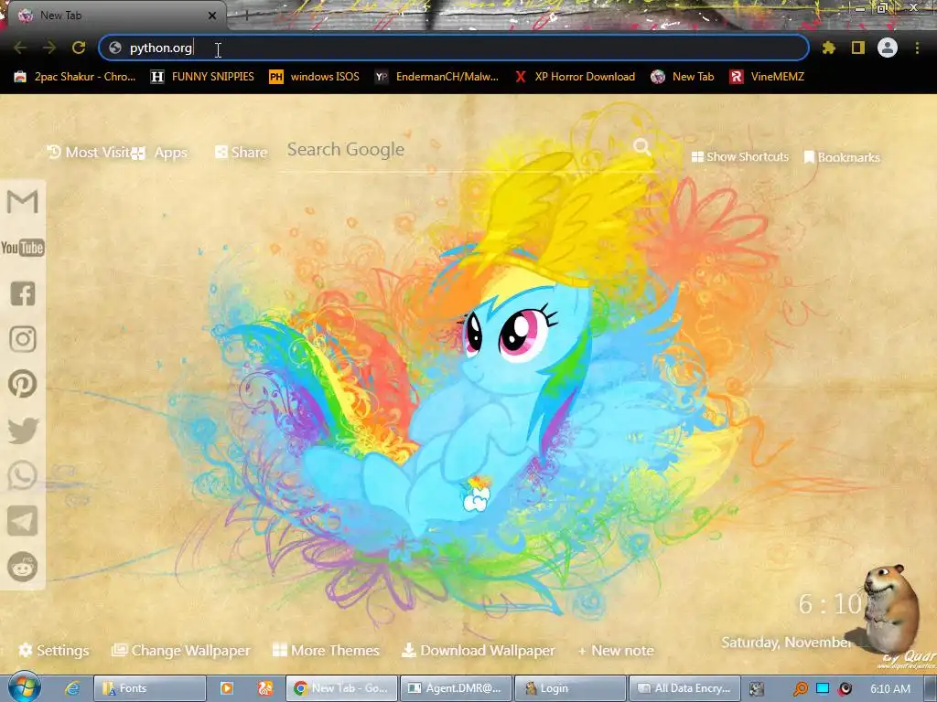Open the EndermanCH/Malw... bookmark
Screen dimensions: 937x702
click(436, 77)
